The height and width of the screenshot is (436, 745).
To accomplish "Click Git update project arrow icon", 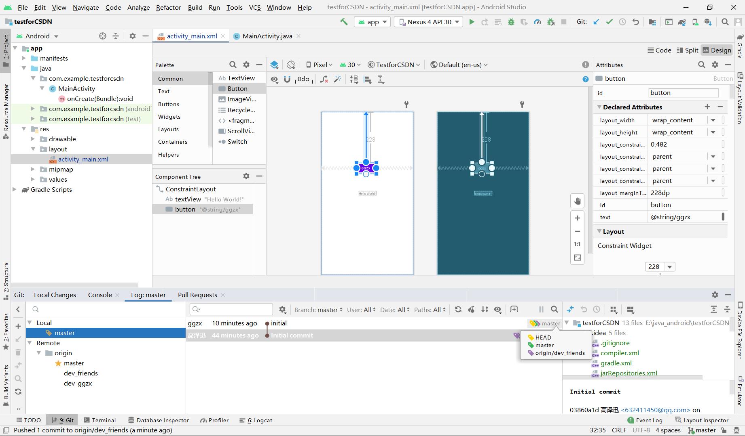I will pyautogui.click(x=596, y=22).
